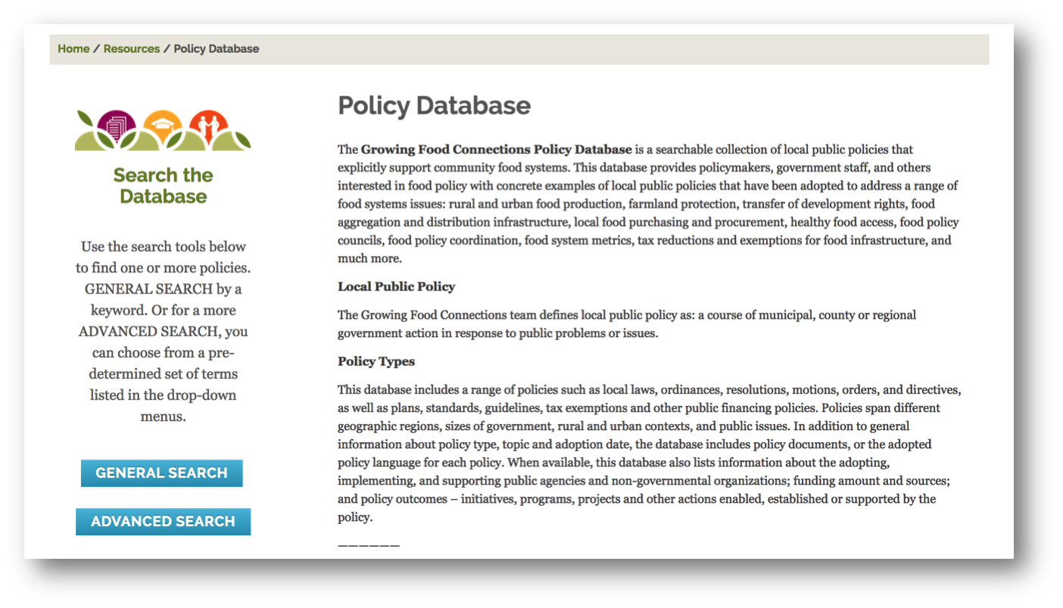Click the leftmost green leaf in the logo

(86, 119)
